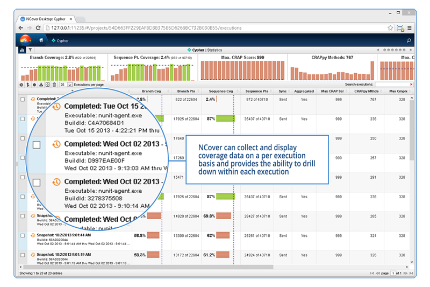The width and height of the screenshot is (430, 287).
Task: Show the statistics chart view icon
Action: pyautogui.click(x=22, y=50)
